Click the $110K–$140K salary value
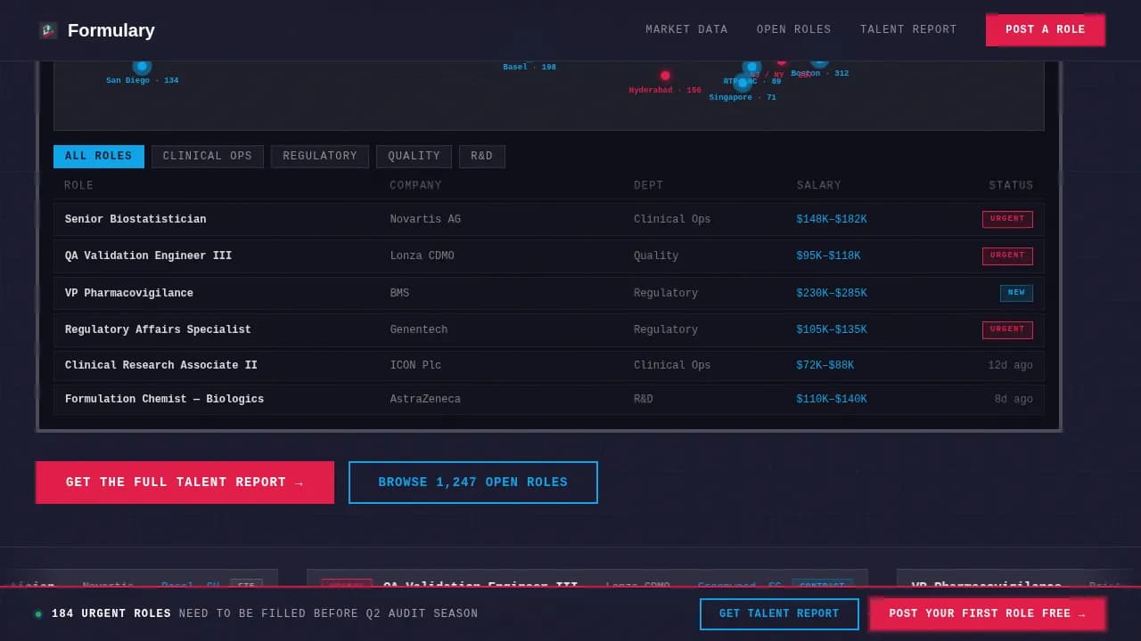1141x641 pixels. (x=832, y=399)
